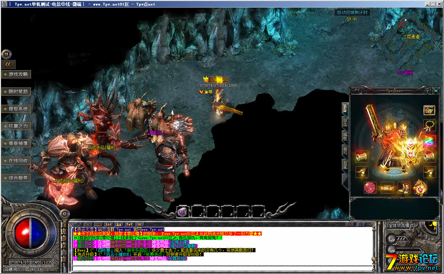The image size is (444, 274).
Task: Click the fifth chat toolbar people icon
Action: tap(119, 224)
